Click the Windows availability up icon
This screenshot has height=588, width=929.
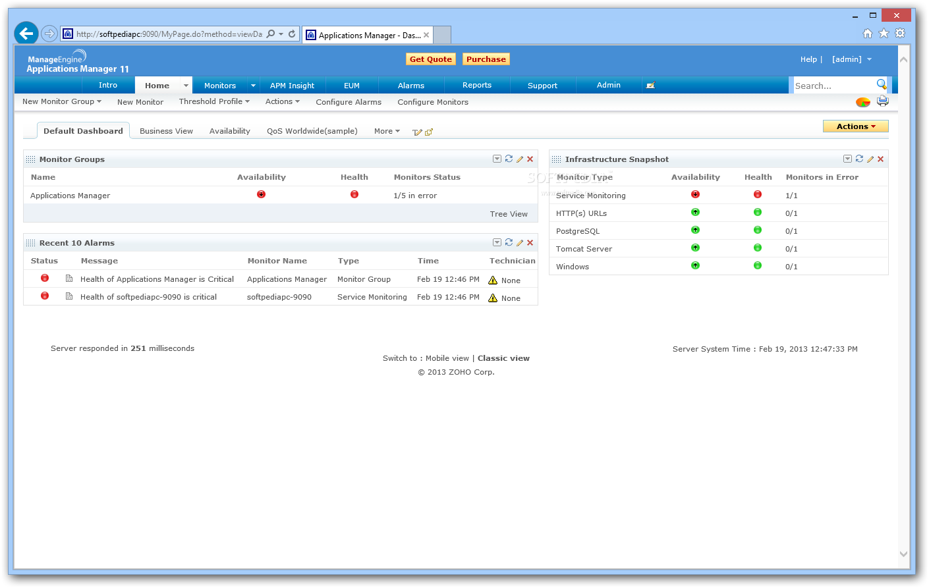point(695,265)
